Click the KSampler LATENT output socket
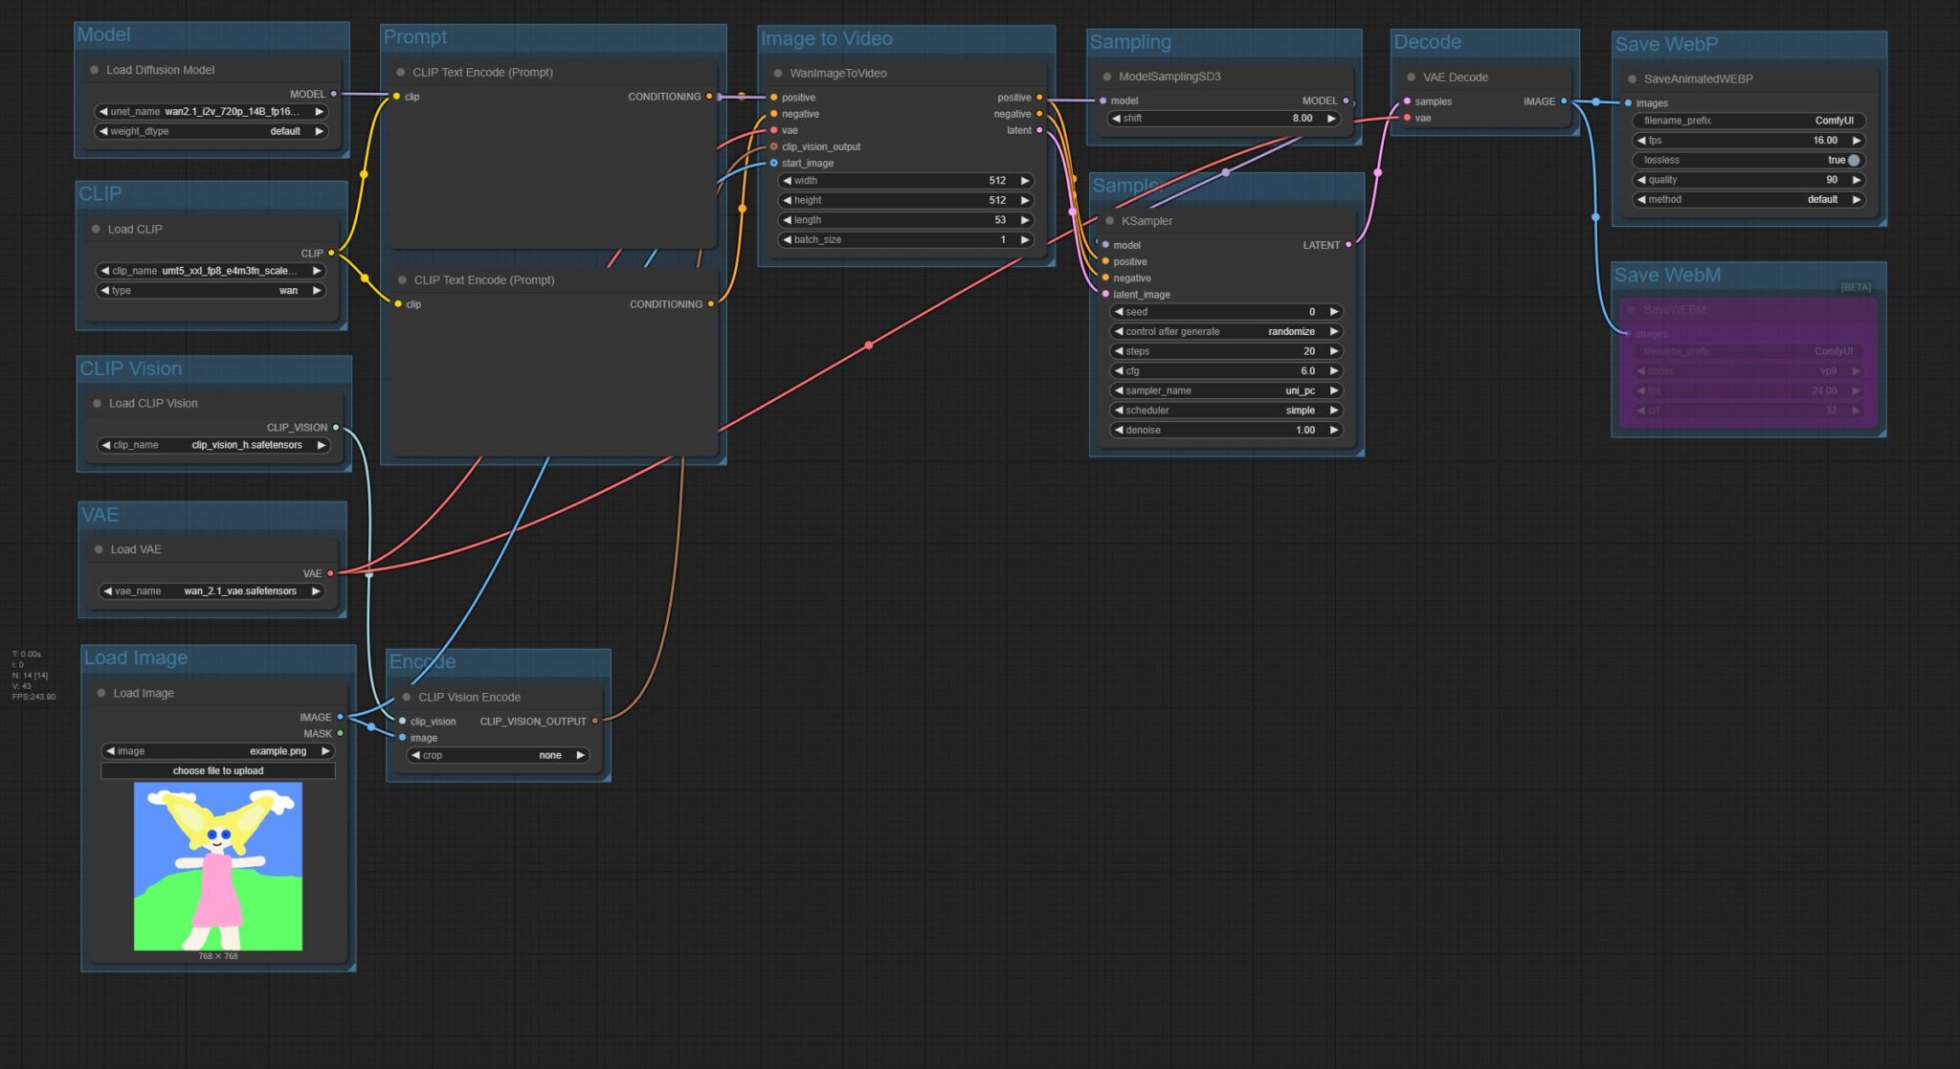Viewport: 1960px width, 1069px height. click(x=1348, y=245)
